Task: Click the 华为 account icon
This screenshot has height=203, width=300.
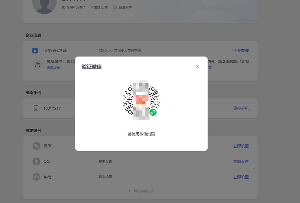Action: pos(36,177)
